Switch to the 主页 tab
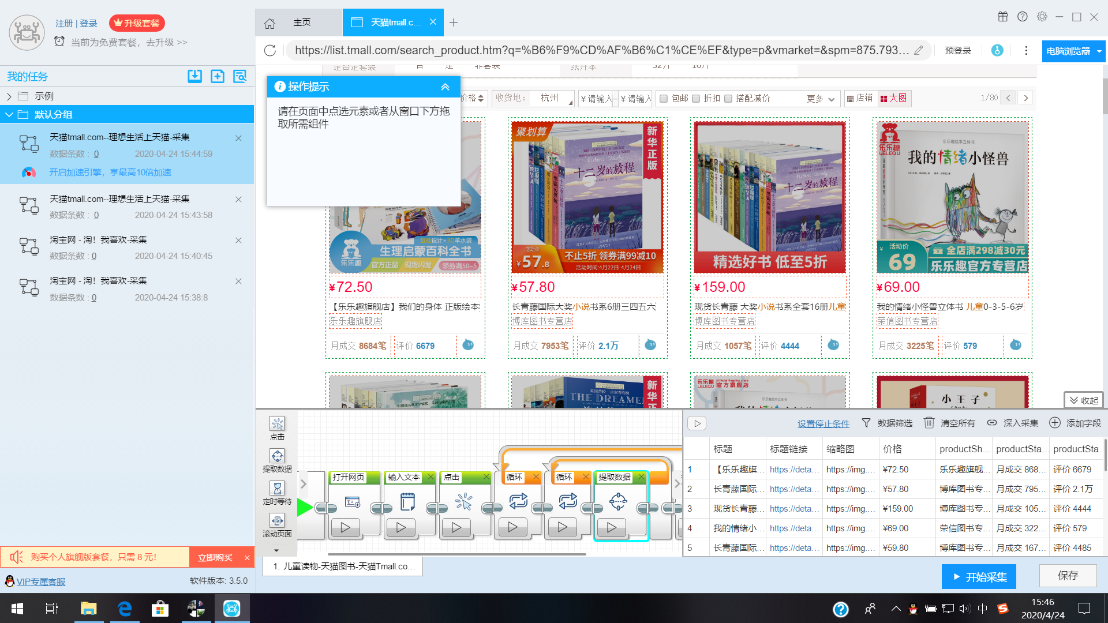 coord(302,22)
